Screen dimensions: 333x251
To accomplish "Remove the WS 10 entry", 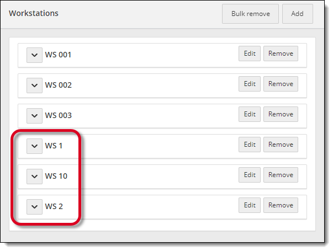I will (281, 175).
